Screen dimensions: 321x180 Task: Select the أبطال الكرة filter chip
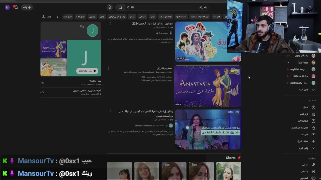[80, 17]
